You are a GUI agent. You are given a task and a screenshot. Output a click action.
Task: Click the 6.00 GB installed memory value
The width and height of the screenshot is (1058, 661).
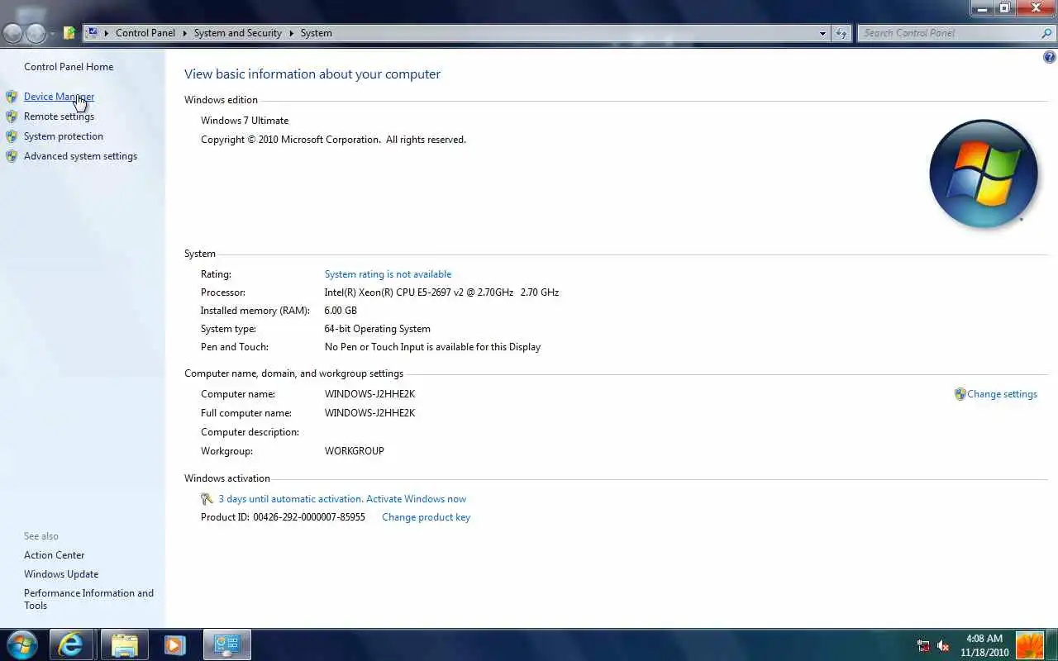coord(341,311)
